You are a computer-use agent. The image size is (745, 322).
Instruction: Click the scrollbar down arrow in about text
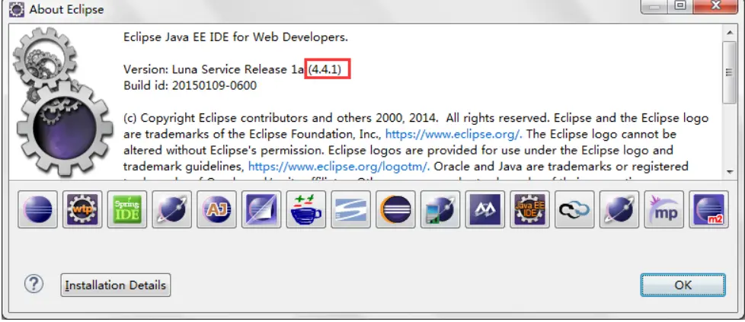pos(729,172)
